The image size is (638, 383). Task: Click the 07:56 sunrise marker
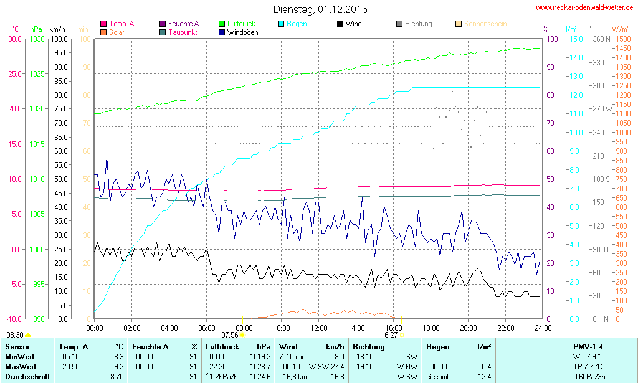242,335
